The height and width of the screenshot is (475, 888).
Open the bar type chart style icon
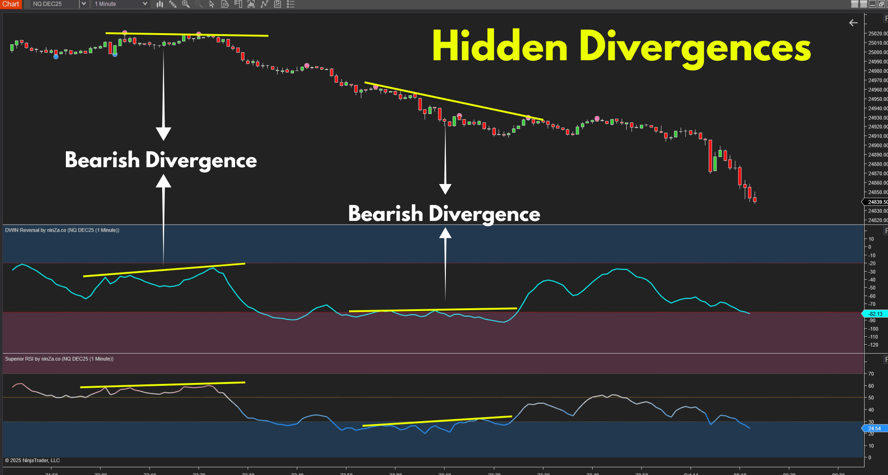click(x=160, y=4)
